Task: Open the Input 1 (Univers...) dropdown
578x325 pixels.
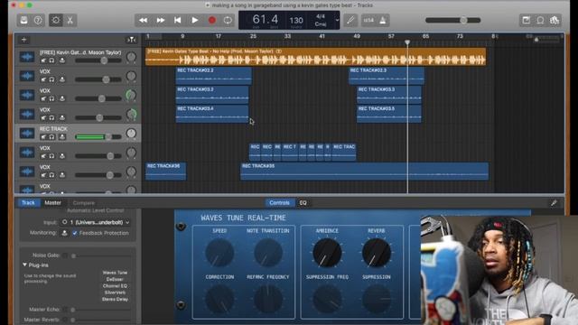Action: pos(95,222)
